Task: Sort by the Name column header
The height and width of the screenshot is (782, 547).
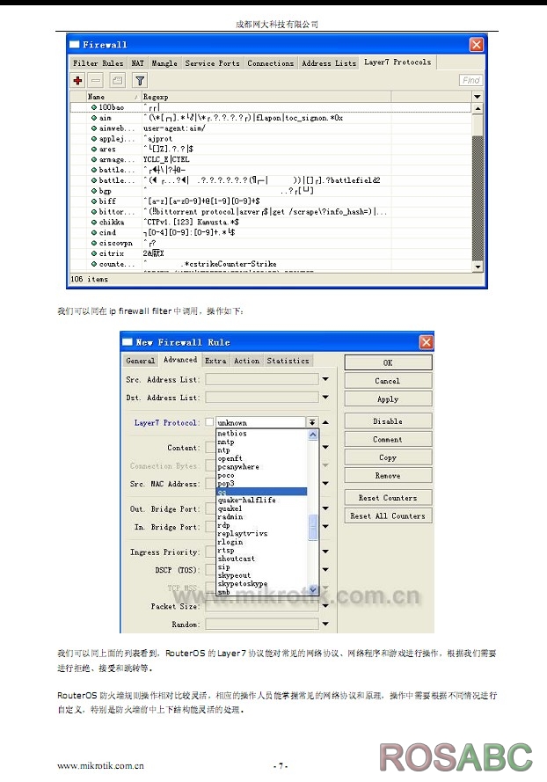Action: pyautogui.click(x=113, y=97)
